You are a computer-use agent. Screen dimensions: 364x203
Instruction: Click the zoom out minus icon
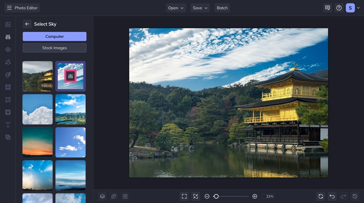207,196
